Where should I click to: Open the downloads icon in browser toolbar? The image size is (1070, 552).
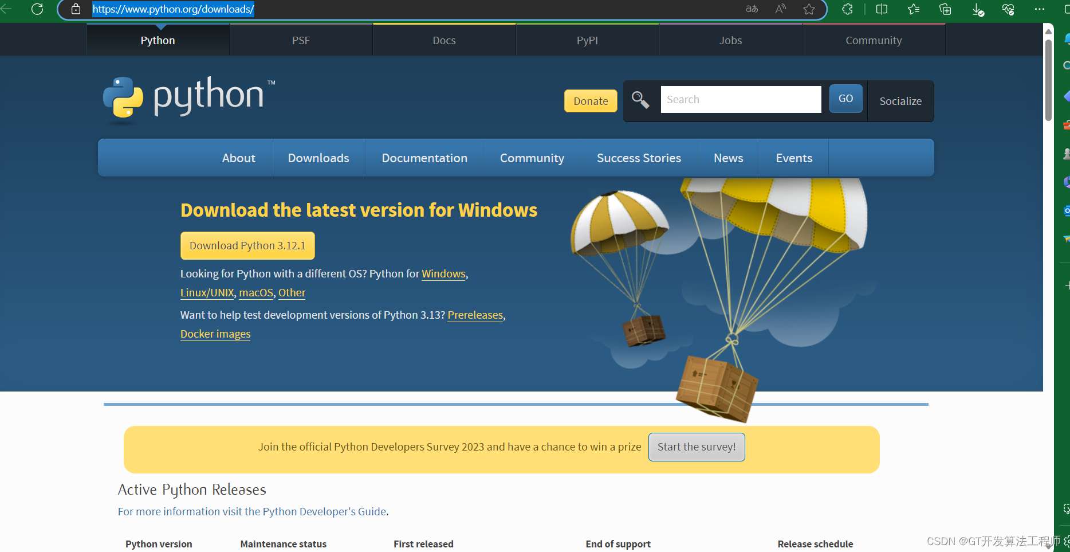[978, 10]
